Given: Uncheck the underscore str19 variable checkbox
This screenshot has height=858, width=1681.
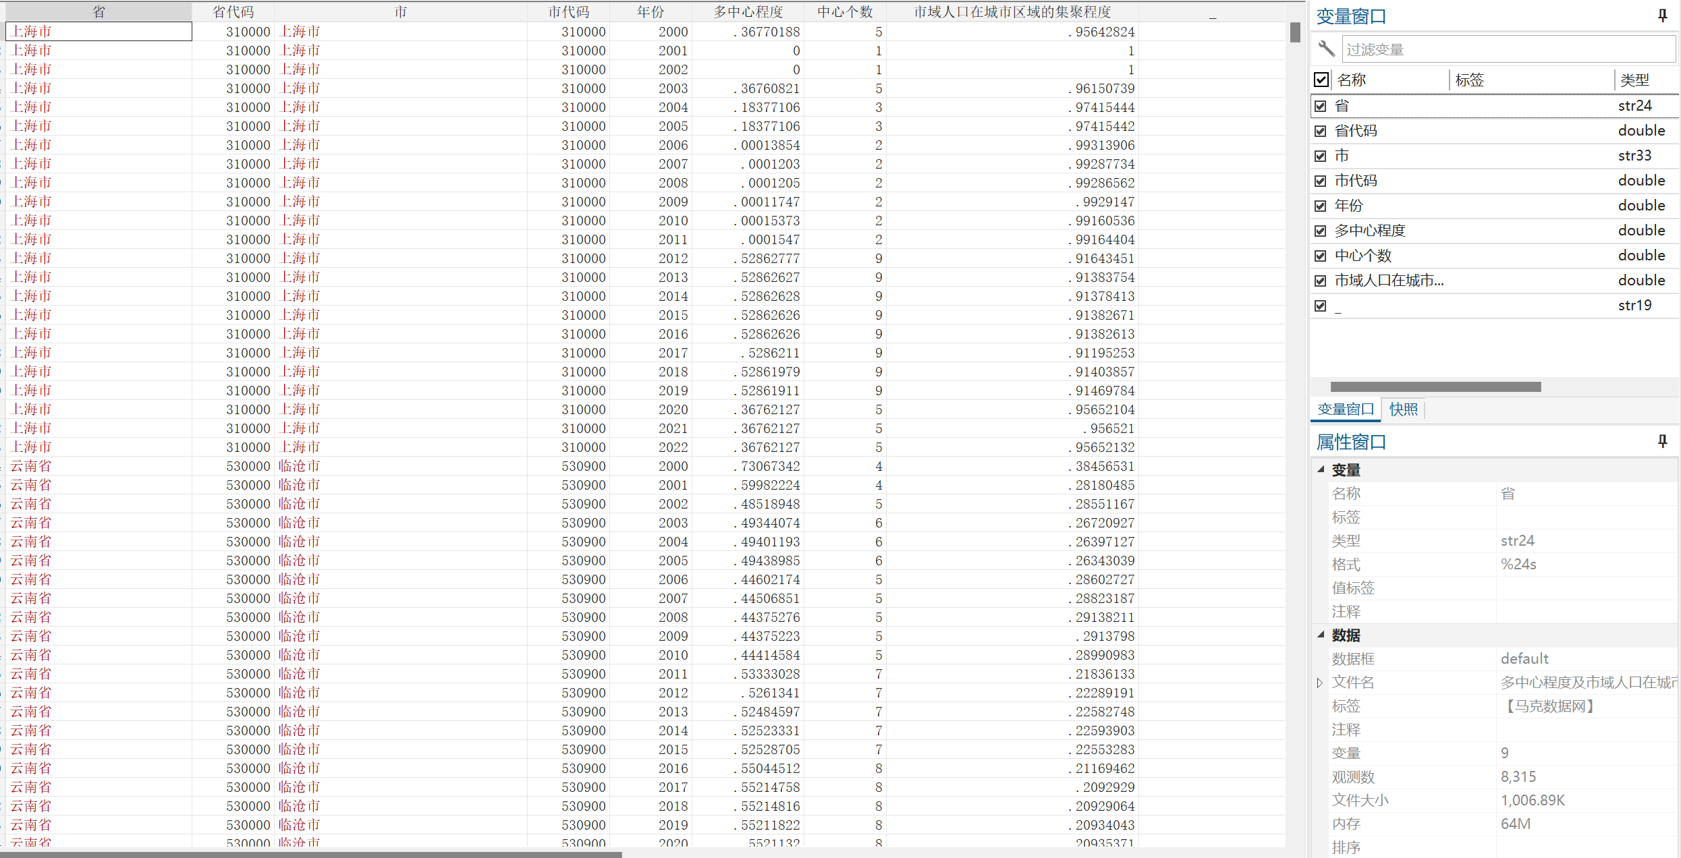Looking at the screenshot, I should pyautogui.click(x=1321, y=306).
